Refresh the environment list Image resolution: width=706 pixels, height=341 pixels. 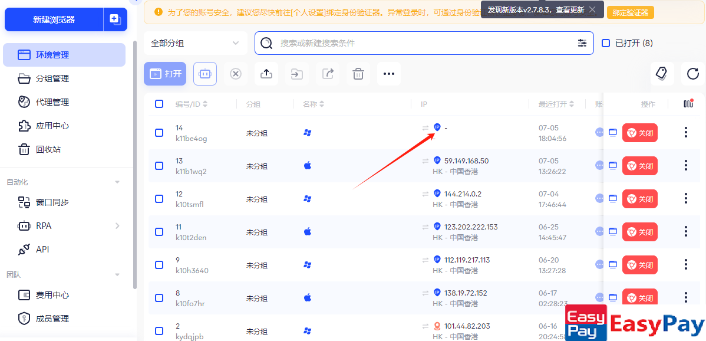click(692, 74)
